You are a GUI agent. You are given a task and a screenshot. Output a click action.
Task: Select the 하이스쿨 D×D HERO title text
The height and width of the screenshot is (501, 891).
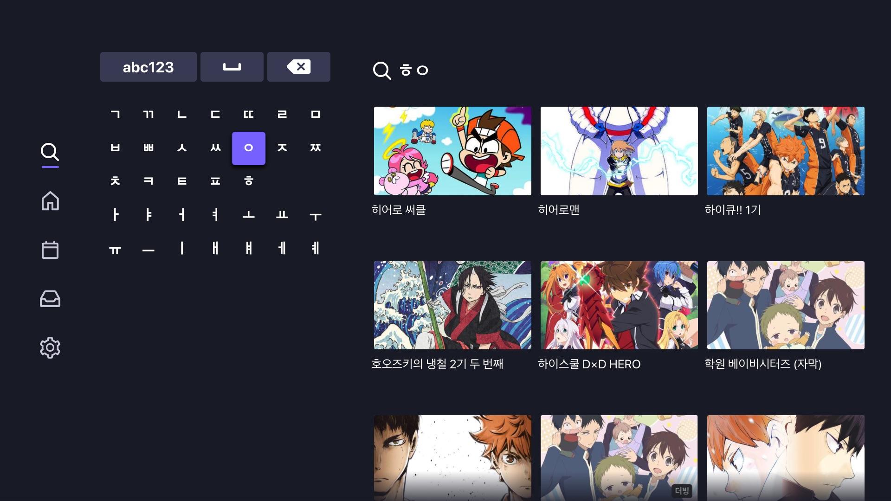(589, 364)
